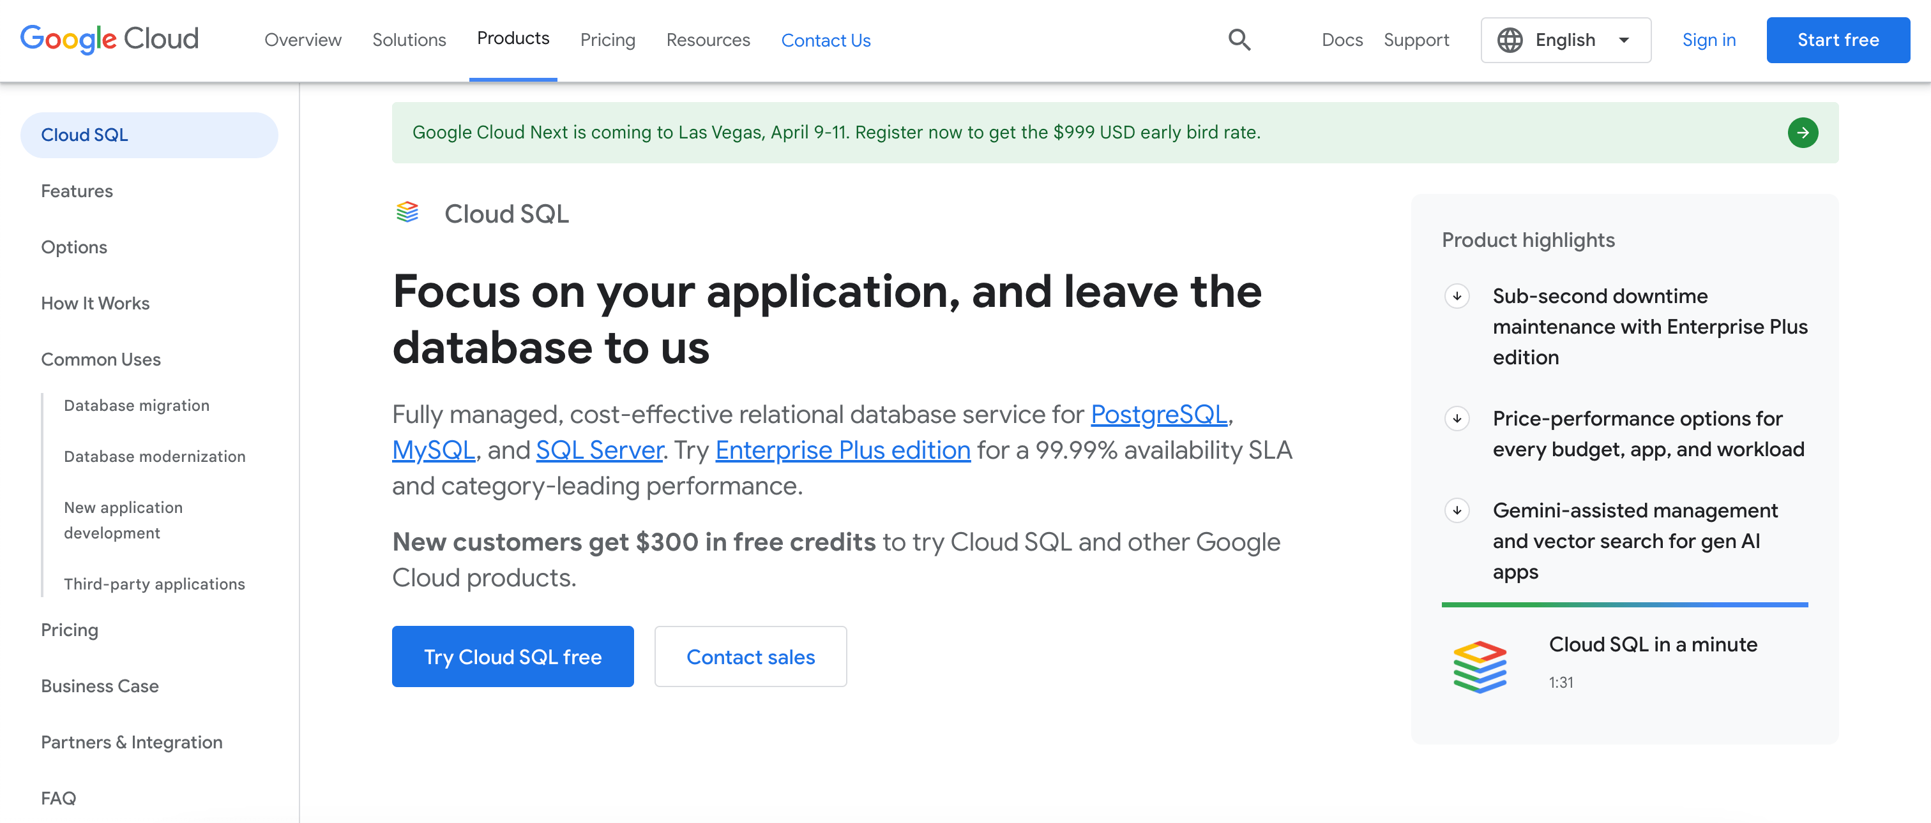Click the globe language icon
Viewport: 1931px width, 823px height.
tap(1510, 40)
